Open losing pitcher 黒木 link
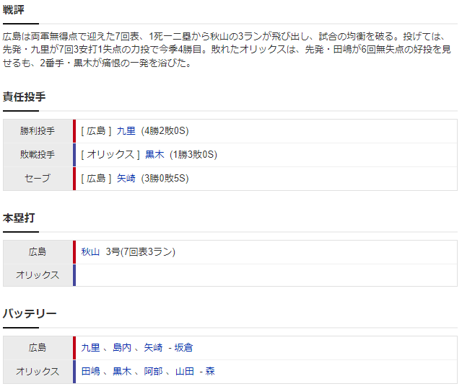This screenshot has width=462, height=389. [x=154, y=155]
